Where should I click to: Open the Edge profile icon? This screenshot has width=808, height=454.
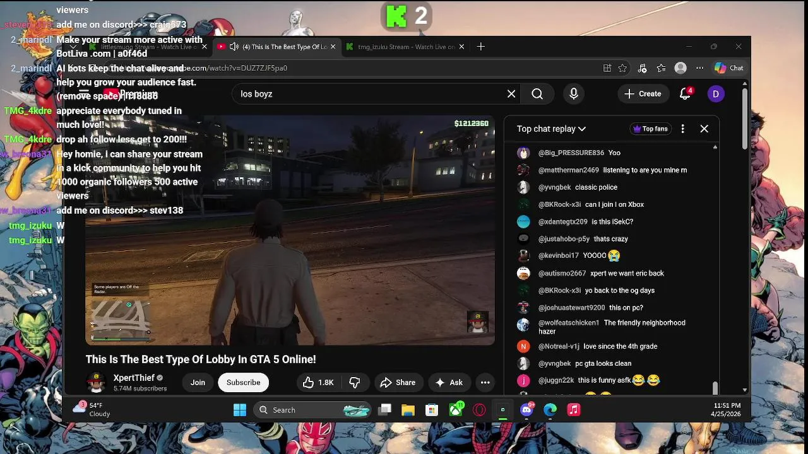point(680,68)
